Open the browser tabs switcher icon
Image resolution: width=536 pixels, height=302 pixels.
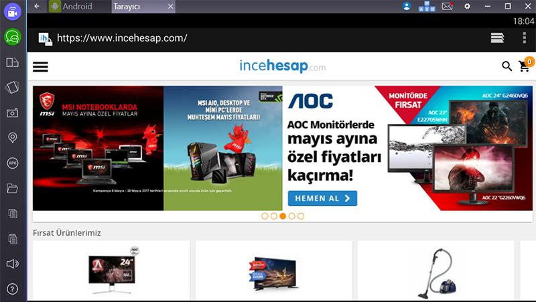[497, 37]
